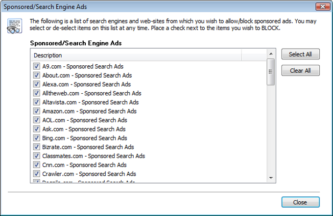Select 'Ask.com - Sponsored Search Ads' text
This screenshot has height=216, width=333.
coord(84,129)
